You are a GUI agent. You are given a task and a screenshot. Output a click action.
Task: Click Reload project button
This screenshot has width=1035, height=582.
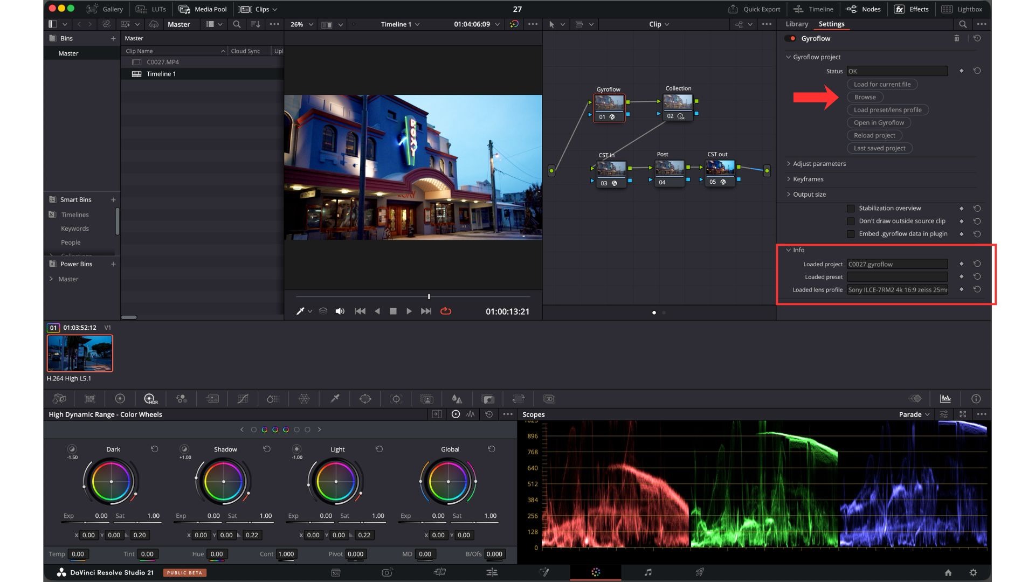pyautogui.click(x=874, y=136)
